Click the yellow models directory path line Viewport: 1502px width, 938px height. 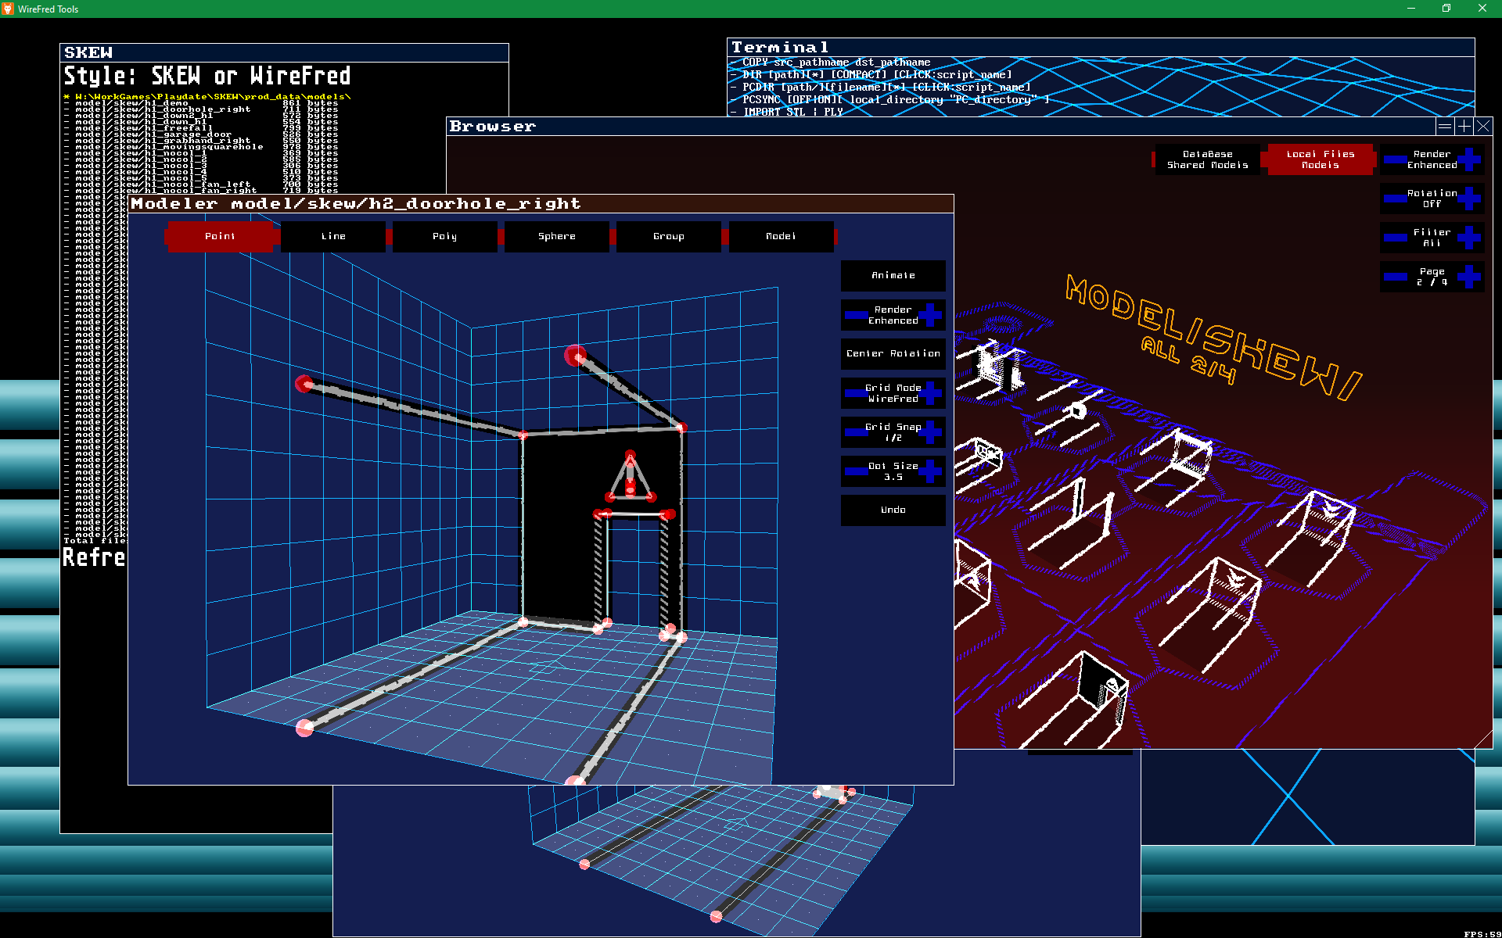207,97
